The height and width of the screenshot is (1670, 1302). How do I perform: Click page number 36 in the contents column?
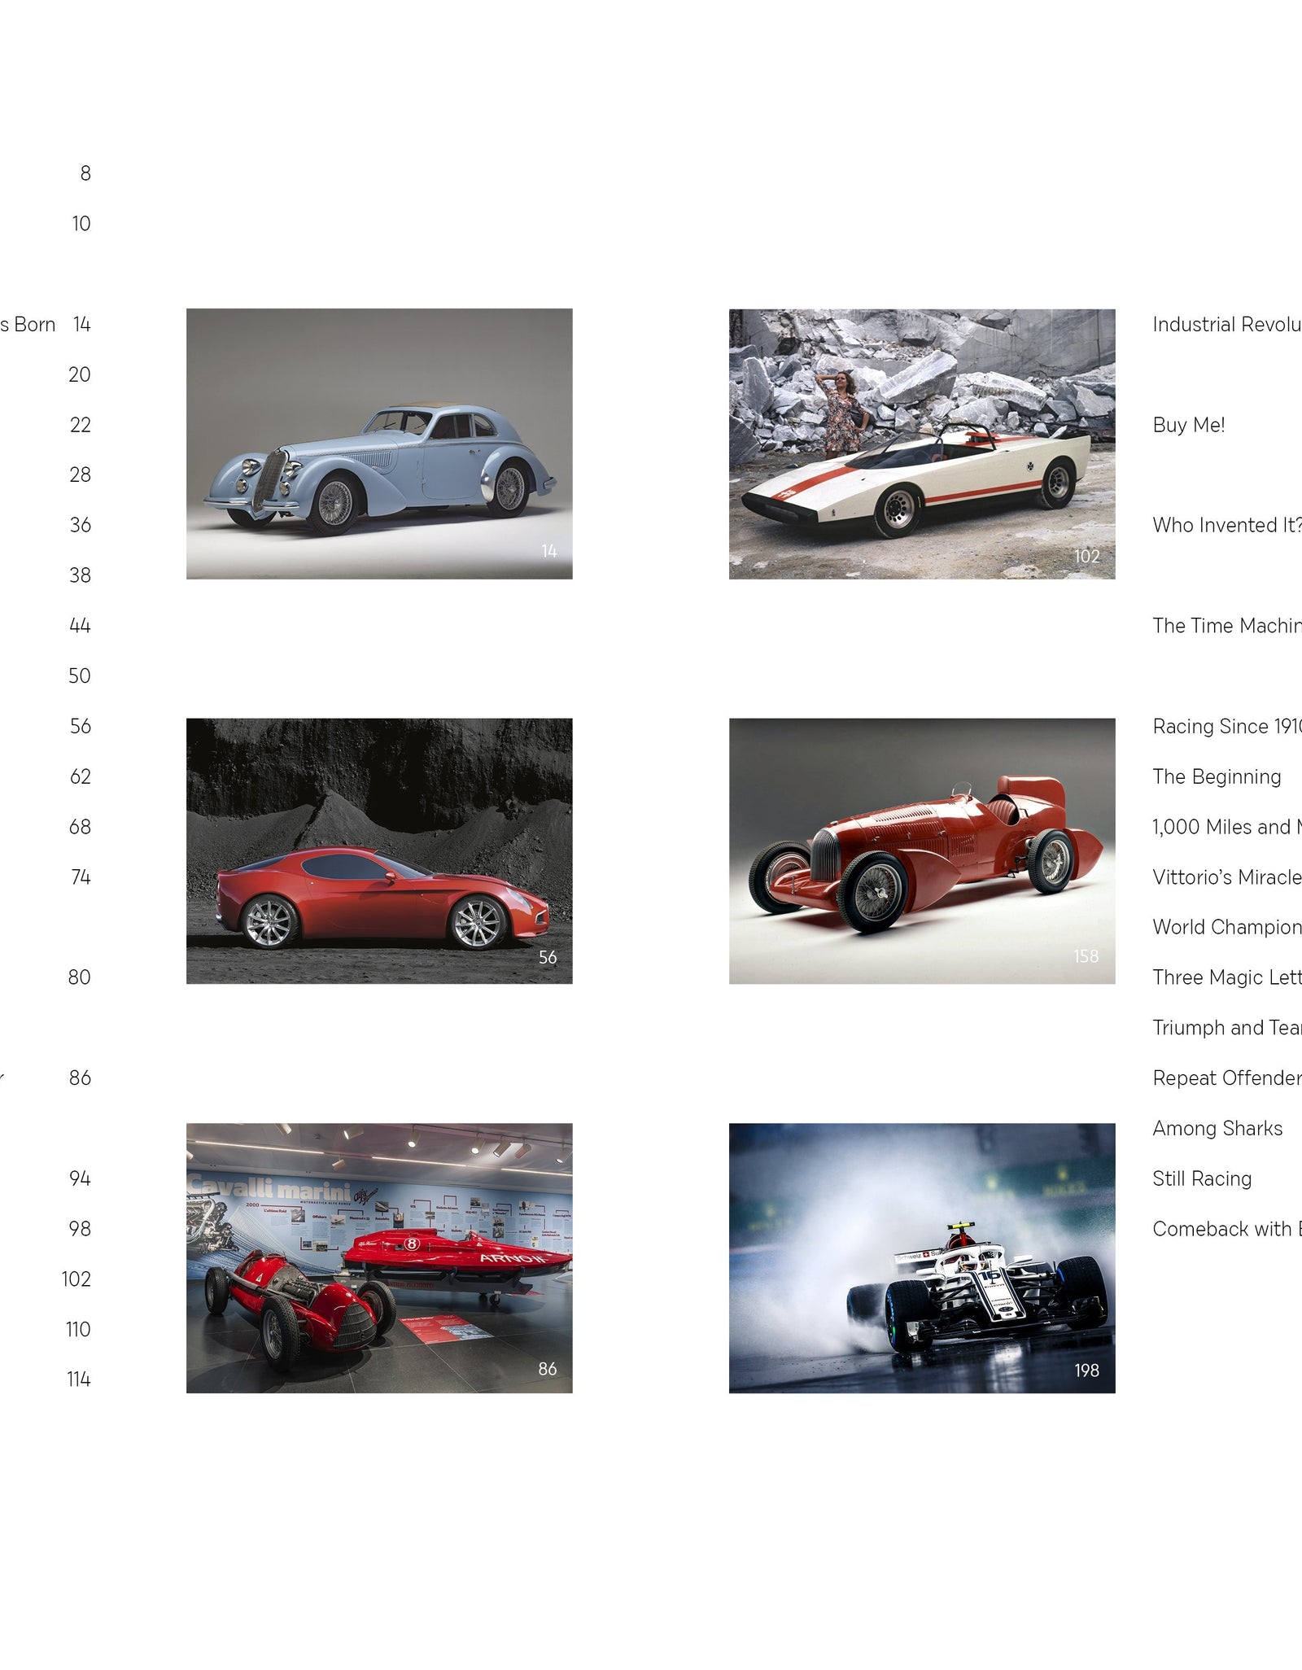pos(81,525)
